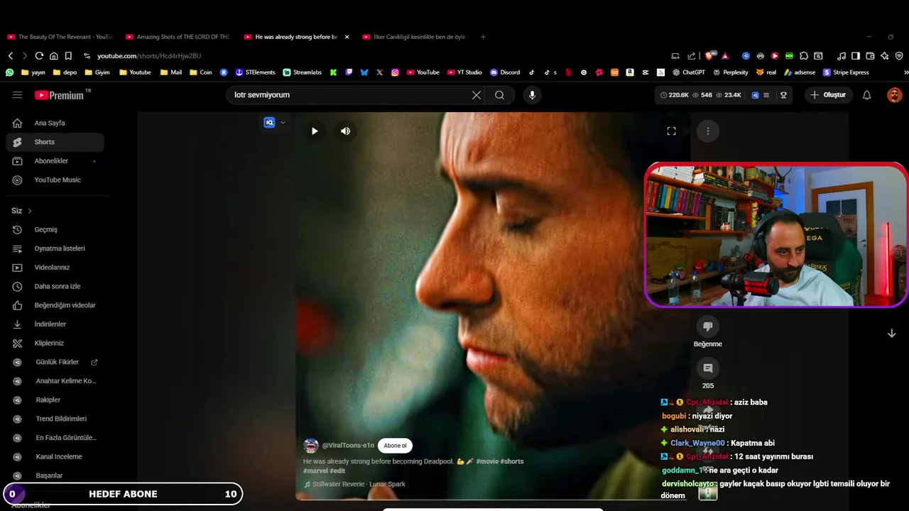Open Rakipler in the sidebar
This screenshot has width=909, height=511.
point(55,400)
